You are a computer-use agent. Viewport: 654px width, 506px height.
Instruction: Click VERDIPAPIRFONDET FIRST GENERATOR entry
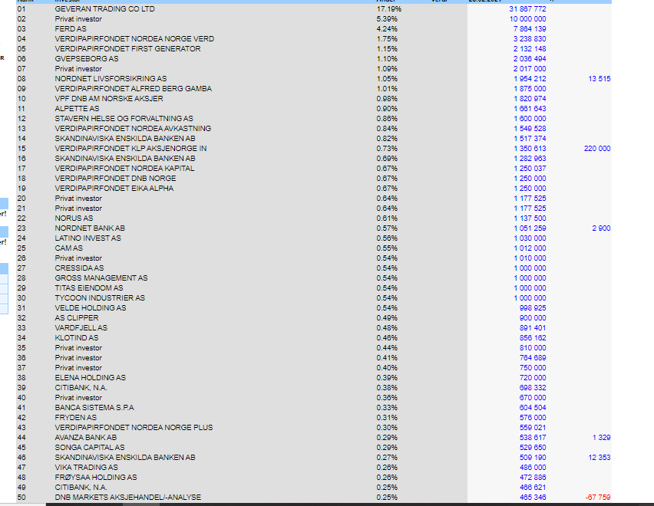point(127,49)
